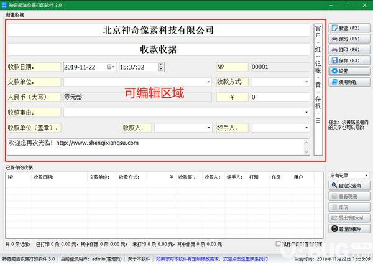Expand the 交款单位 combo box dropdown
373x264 pixels.
(208, 82)
